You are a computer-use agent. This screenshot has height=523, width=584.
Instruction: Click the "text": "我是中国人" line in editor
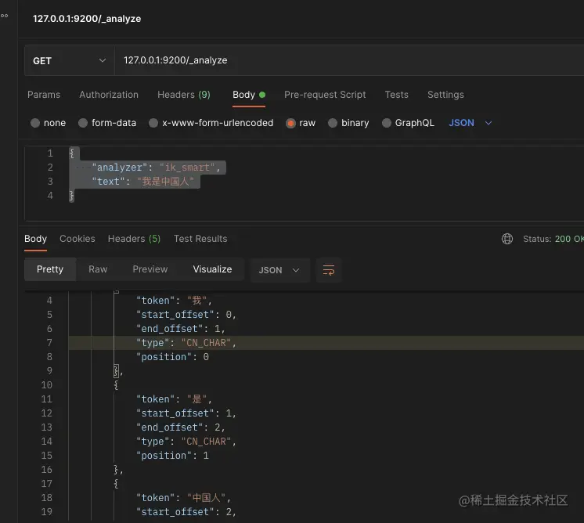143,182
